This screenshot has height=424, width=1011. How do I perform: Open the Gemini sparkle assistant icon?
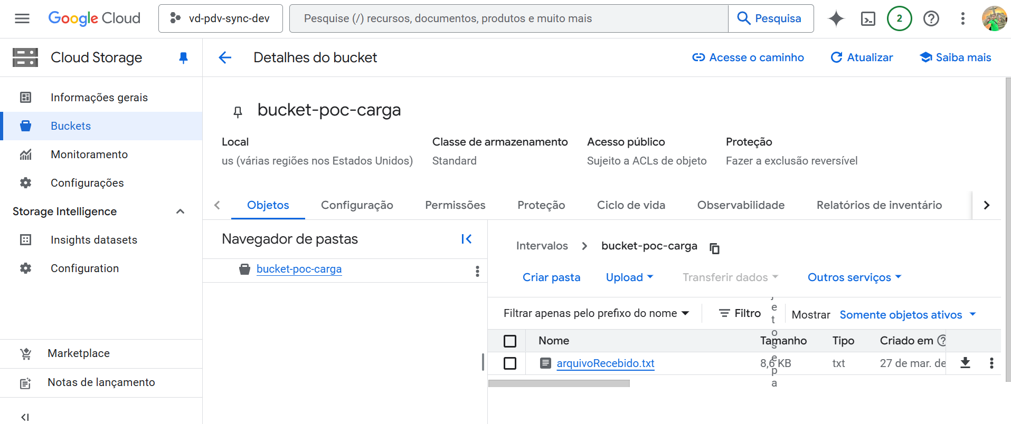[836, 18]
